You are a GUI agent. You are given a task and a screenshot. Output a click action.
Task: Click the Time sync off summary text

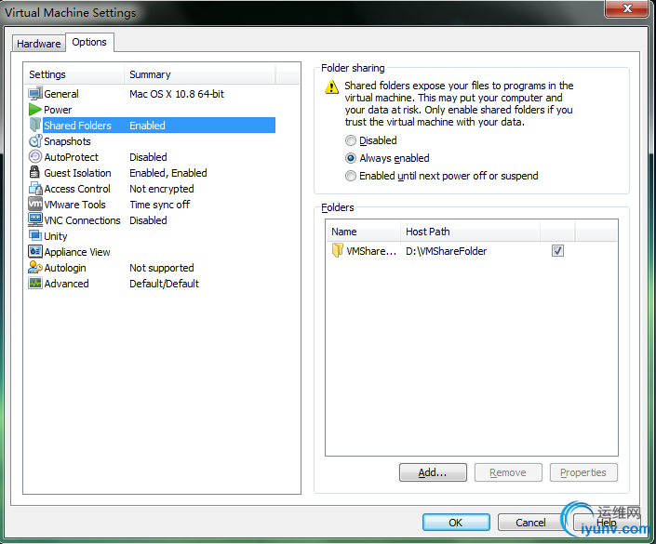point(160,205)
